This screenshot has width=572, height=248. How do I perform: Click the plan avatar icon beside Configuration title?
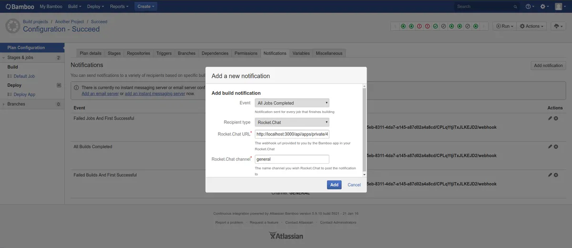click(13, 26)
